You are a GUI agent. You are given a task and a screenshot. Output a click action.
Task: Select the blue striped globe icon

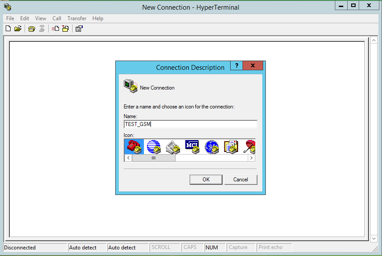click(x=154, y=147)
